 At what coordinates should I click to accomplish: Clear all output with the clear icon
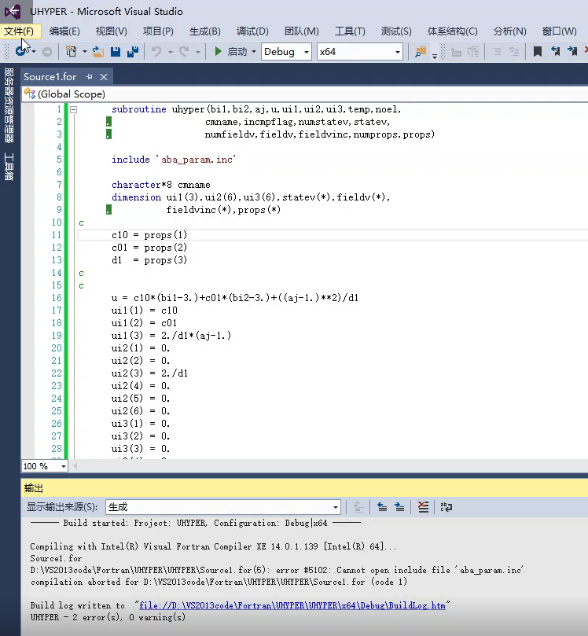424,507
